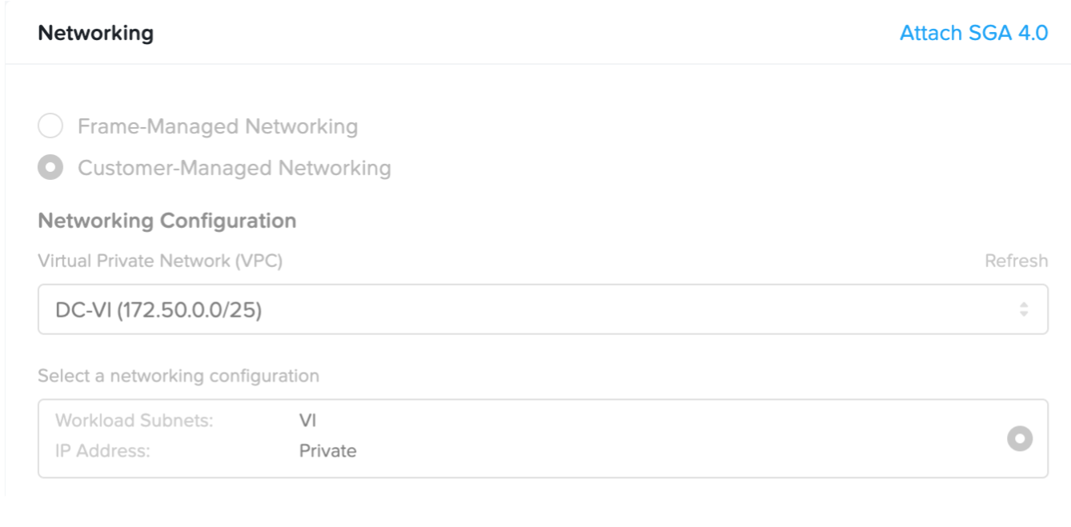Click the Private IP address value
This screenshot has height=527, width=1071.
click(x=327, y=451)
